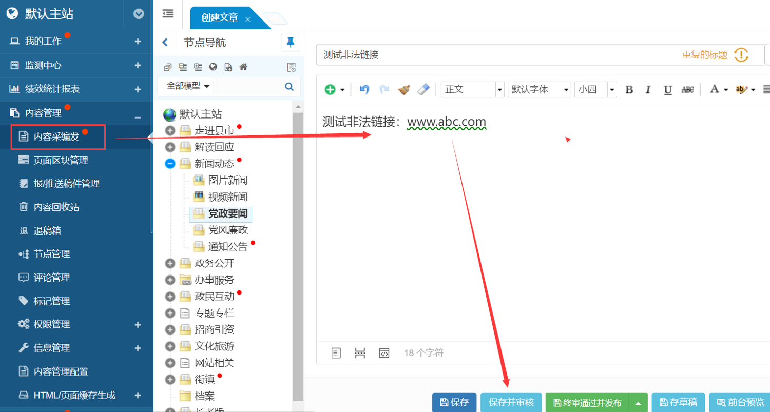Click the undo arrow in editor toolbar
Screen dimensions: 770x412
coord(364,89)
